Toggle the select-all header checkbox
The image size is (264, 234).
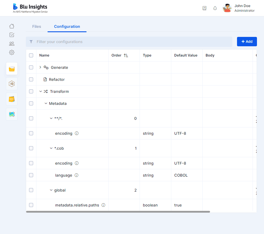pyautogui.click(x=31, y=55)
